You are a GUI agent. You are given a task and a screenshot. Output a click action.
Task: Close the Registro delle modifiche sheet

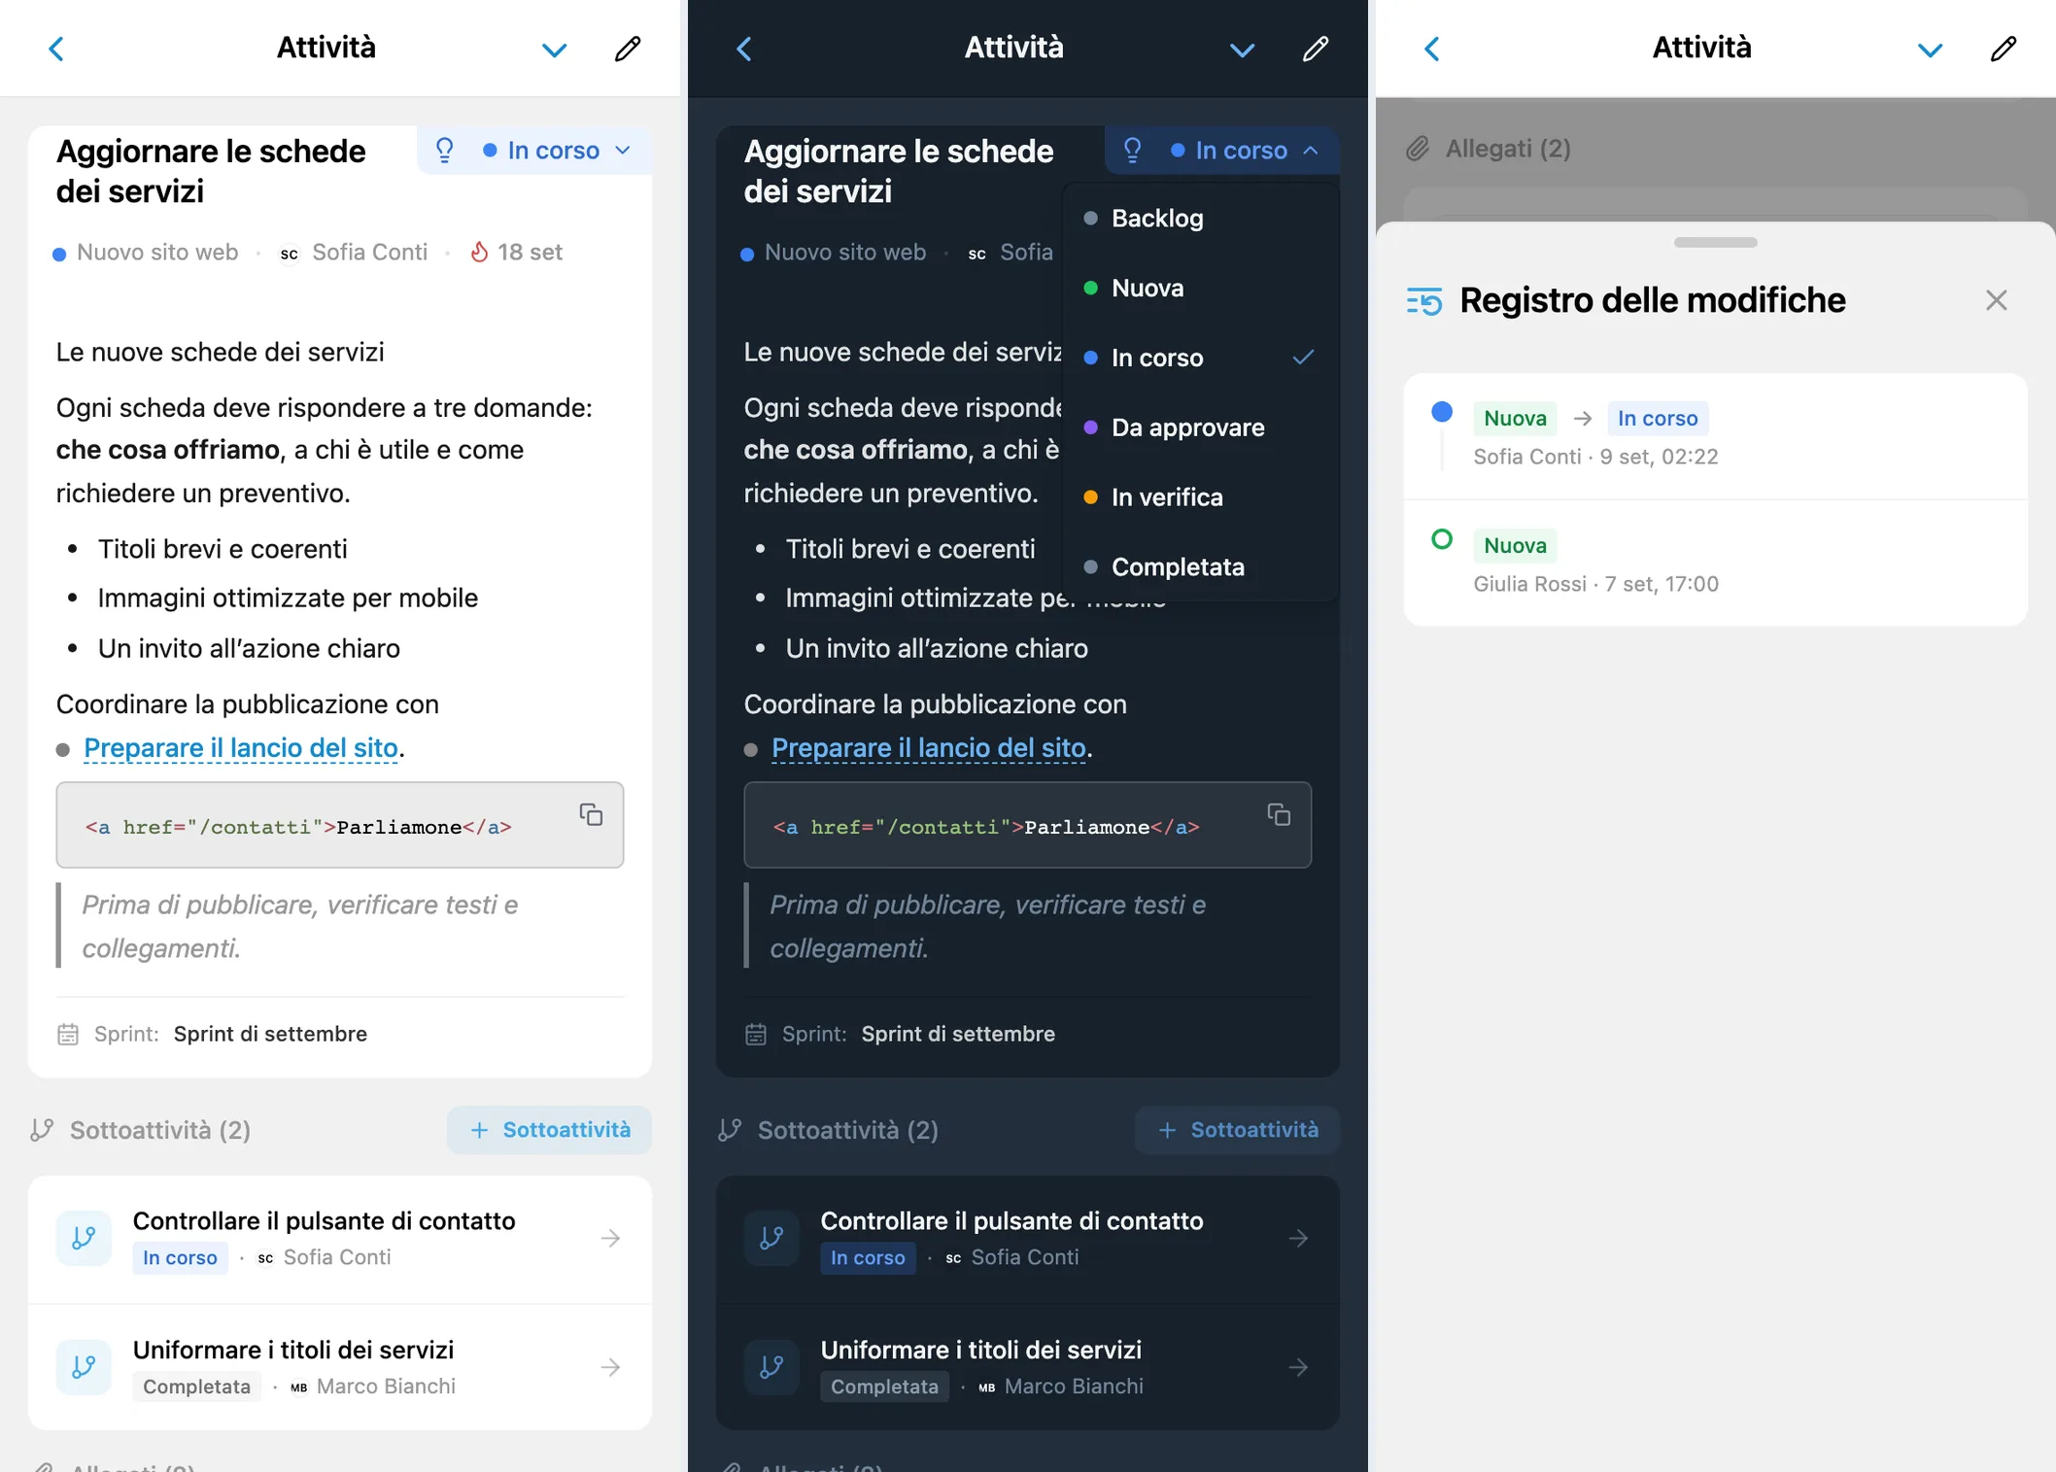click(1996, 300)
